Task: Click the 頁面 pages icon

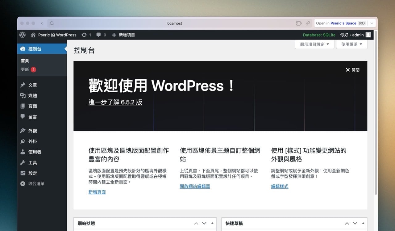Action: point(23,106)
